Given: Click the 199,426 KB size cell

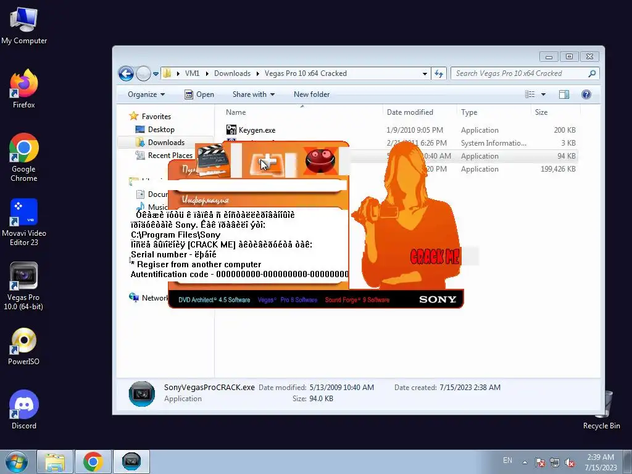Looking at the screenshot, I should 558,169.
